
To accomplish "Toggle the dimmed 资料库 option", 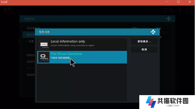I will pyautogui.click(x=31, y=75).
